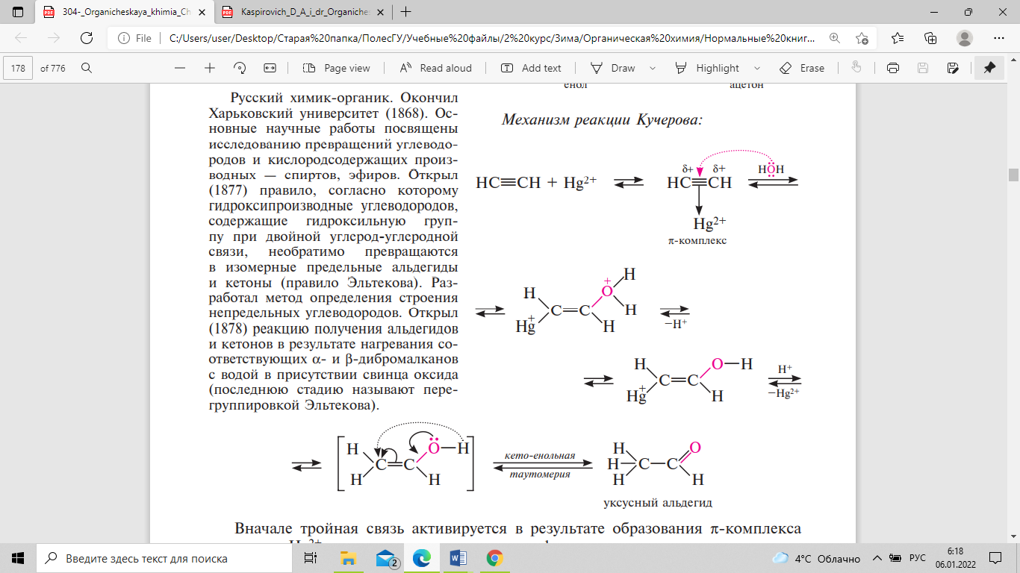
Task: Click the Save as icon
Action: (x=953, y=68)
